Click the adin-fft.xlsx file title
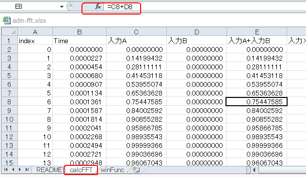306x177 pixels. pyautogui.click(x=29, y=21)
